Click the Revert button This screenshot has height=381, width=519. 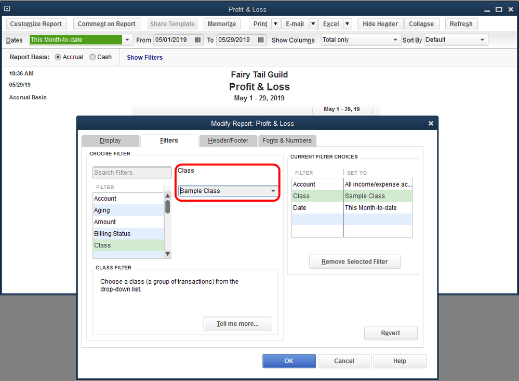pyautogui.click(x=391, y=333)
